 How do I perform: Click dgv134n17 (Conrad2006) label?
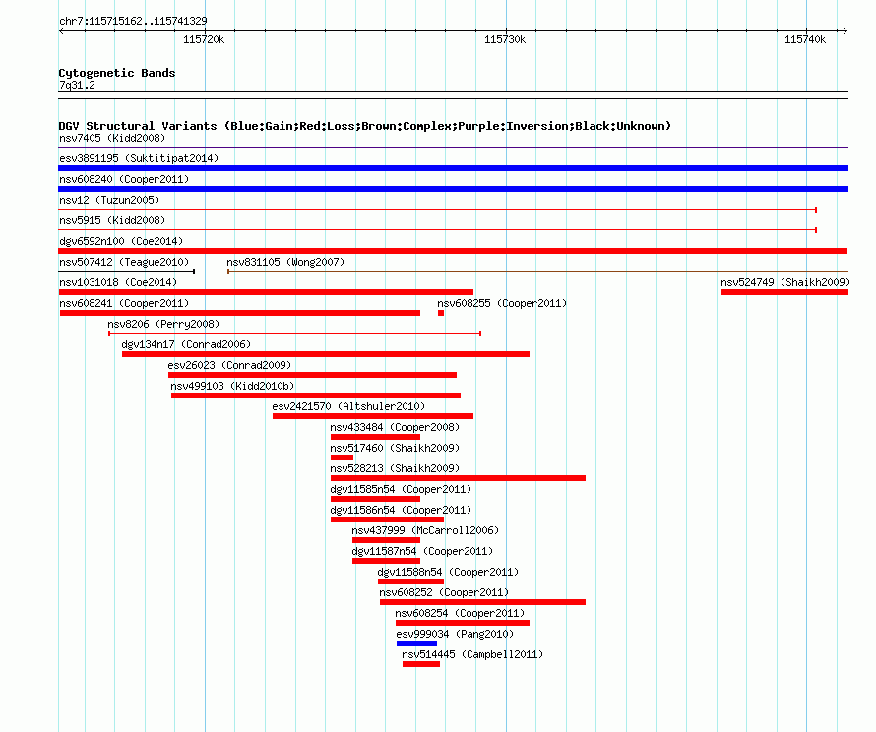pos(186,344)
